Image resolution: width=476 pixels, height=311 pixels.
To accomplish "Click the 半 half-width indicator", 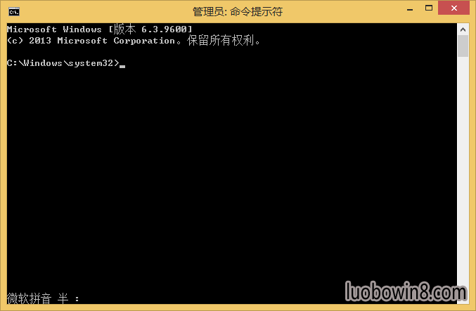I will tap(63, 298).
